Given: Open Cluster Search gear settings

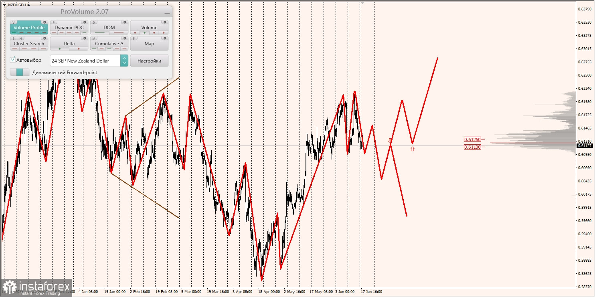Looking at the screenshot, I should click(45, 38).
